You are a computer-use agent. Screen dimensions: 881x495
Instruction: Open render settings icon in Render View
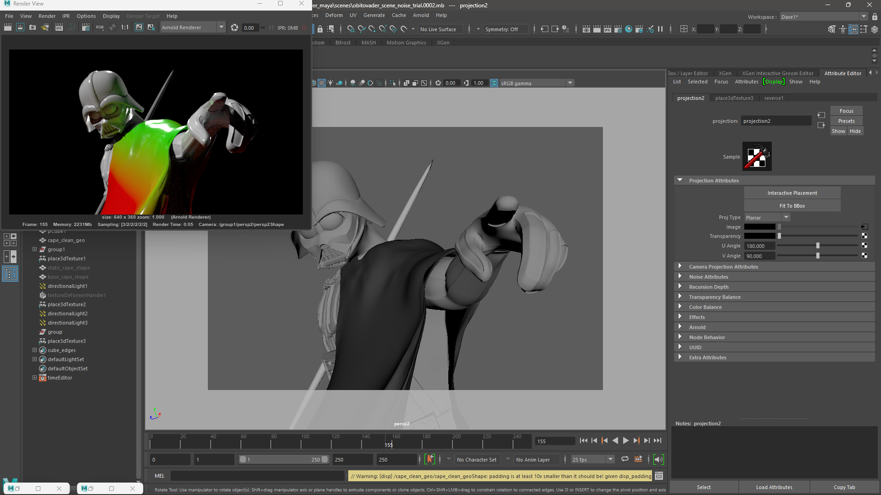86,27
